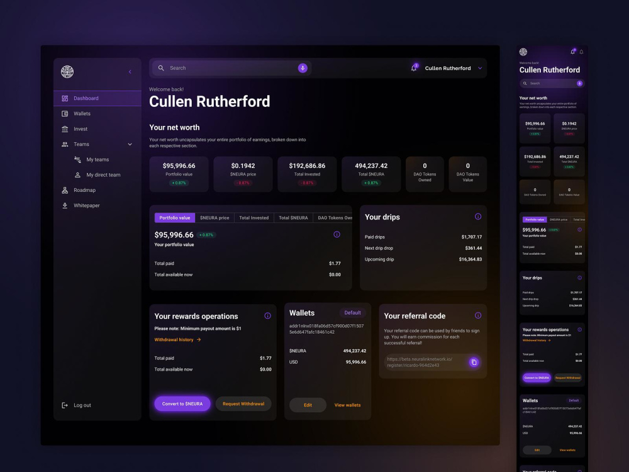Click the Convert to $NEURA button
Screen dimensions: 629x472
point(182,404)
